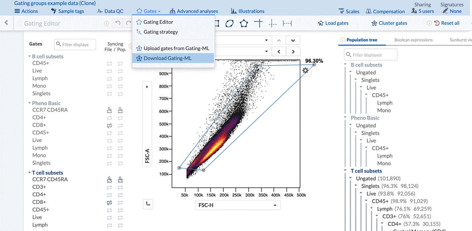Image resolution: width=472 pixels, height=231 pixels.
Task: Toggle file syncing for CD45+ in B cell subsets
Action: [x=109, y=63]
